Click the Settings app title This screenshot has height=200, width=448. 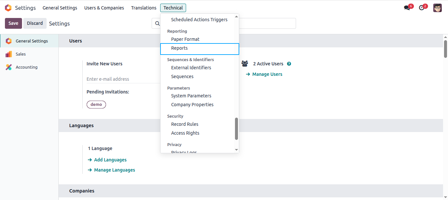pyautogui.click(x=26, y=8)
